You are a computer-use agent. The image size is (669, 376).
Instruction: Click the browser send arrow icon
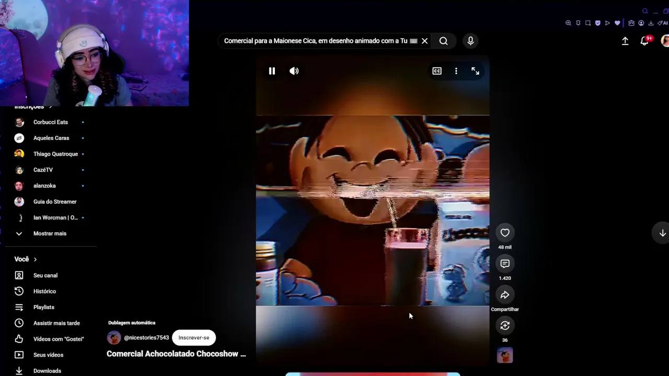pyautogui.click(x=607, y=23)
